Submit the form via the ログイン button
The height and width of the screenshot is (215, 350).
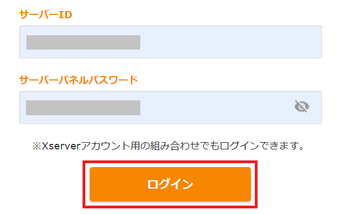click(x=170, y=184)
